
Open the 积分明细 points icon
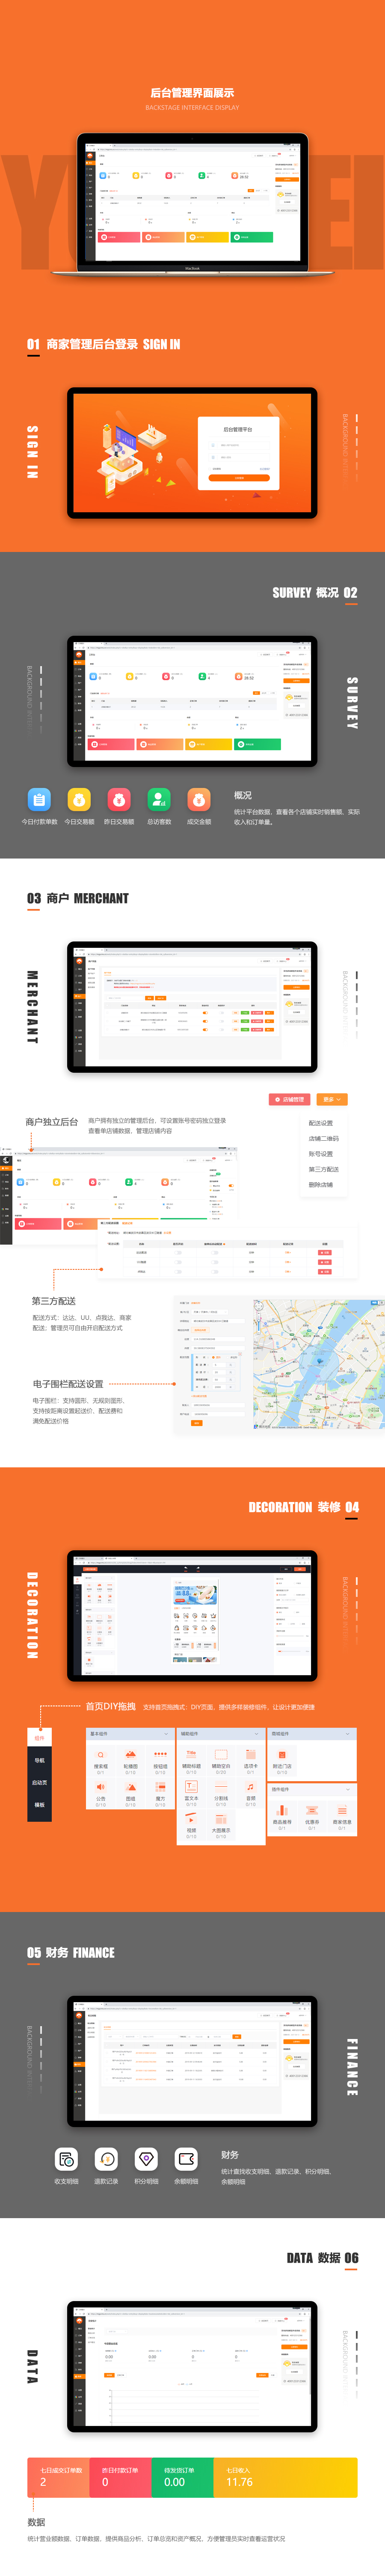146,2159
